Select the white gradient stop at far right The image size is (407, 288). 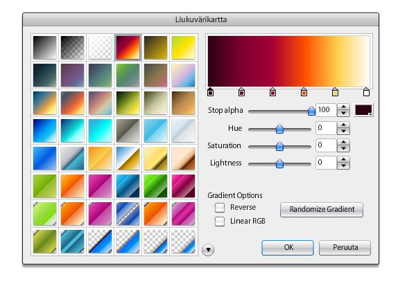(x=366, y=92)
